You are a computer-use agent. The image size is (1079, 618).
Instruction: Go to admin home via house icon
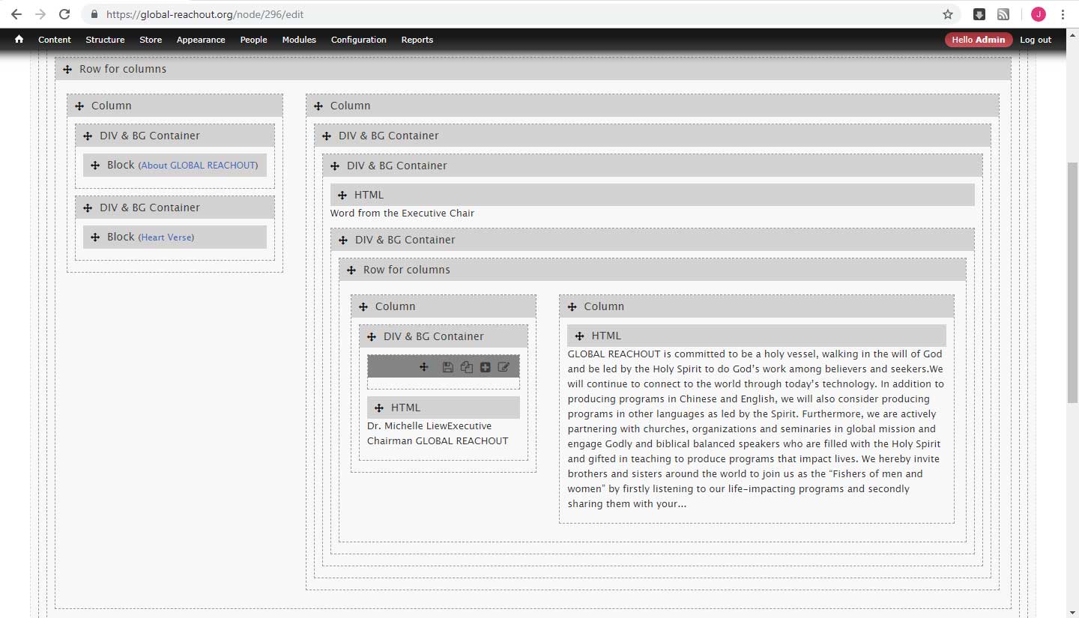coord(19,39)
